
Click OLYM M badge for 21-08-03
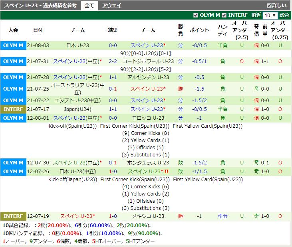click(x=13, y=45)
